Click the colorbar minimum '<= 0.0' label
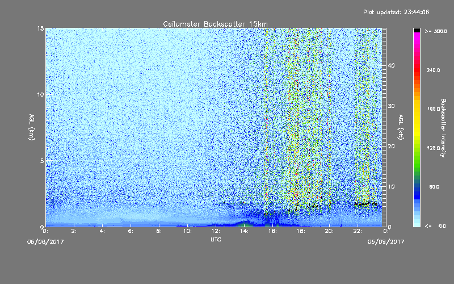 435,226
